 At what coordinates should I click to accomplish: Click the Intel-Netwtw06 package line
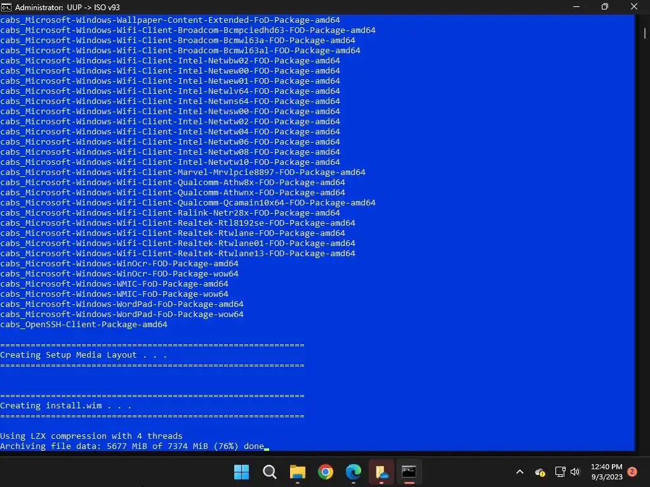[170, 141]
